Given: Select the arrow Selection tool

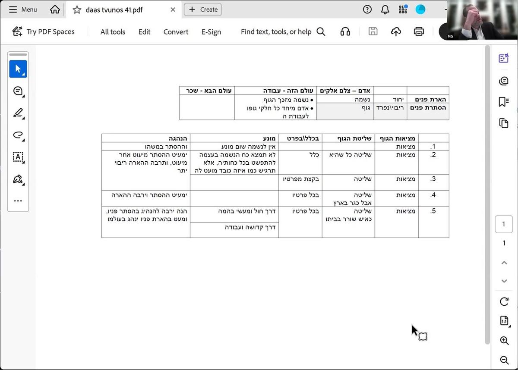Looking at the screenshot, I should click(x=18, y=69).
